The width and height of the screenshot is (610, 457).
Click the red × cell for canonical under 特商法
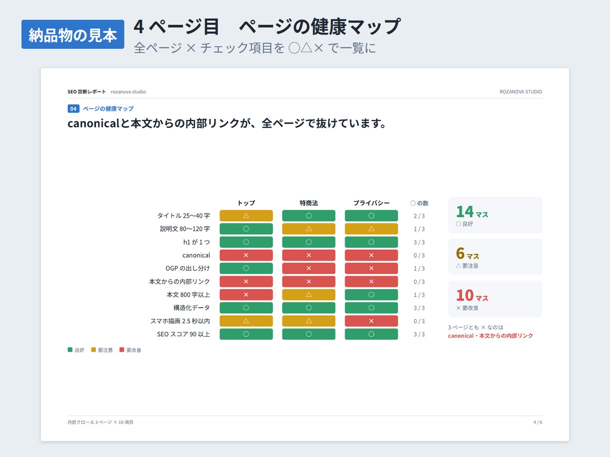(x=308, y=255)
